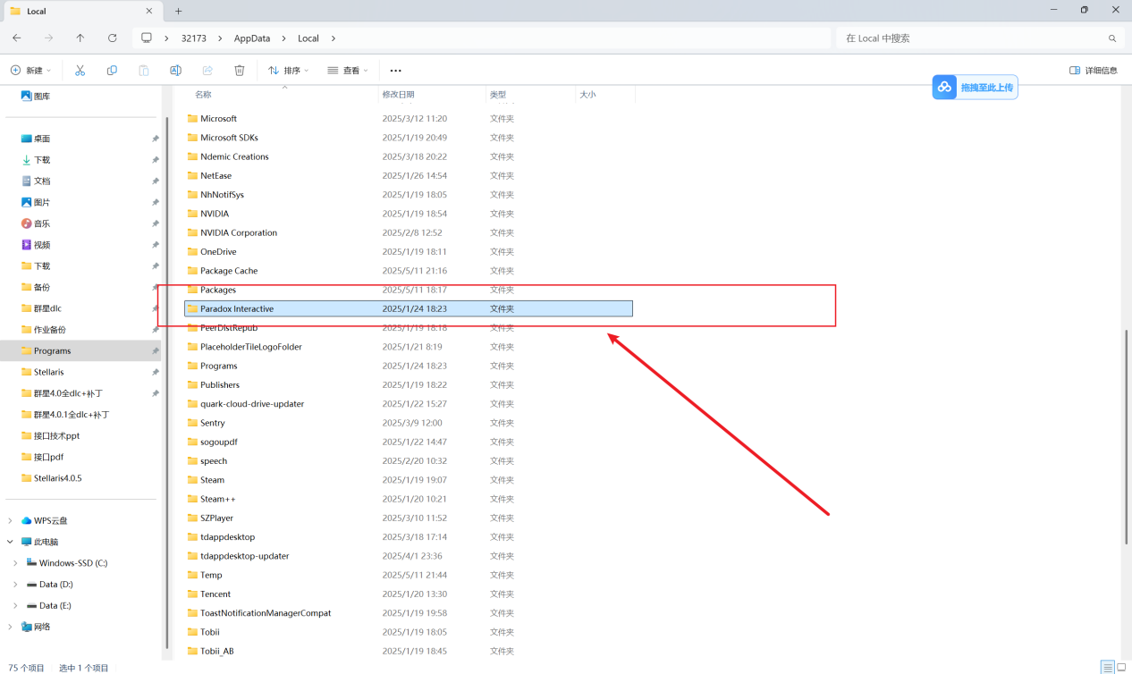Select the Ndemic Creations folder

(408, 156)
